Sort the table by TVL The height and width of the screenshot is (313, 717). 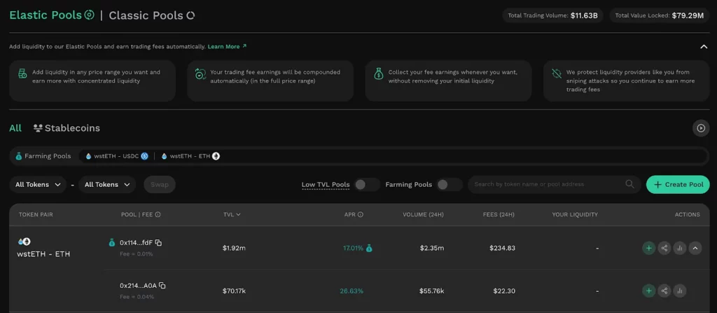pyautogui.click(x=232, y=214)
